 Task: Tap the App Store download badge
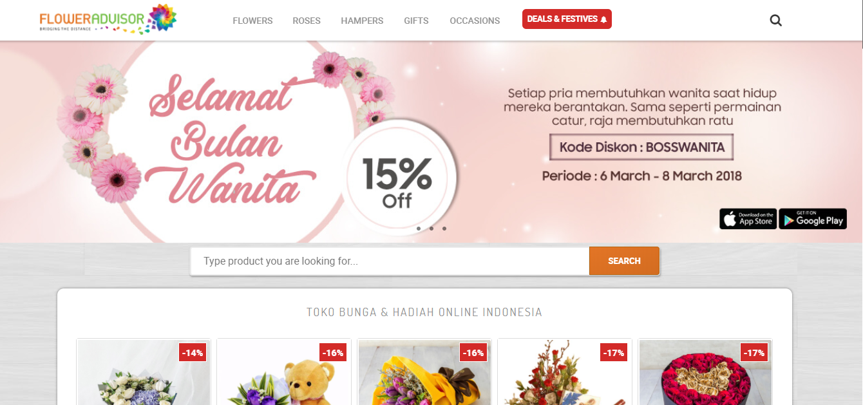click(748, 219)
